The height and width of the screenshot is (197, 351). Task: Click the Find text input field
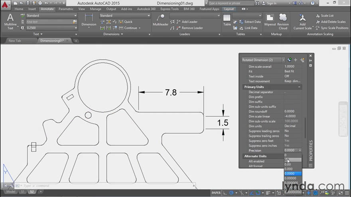[x=49, y=22]
